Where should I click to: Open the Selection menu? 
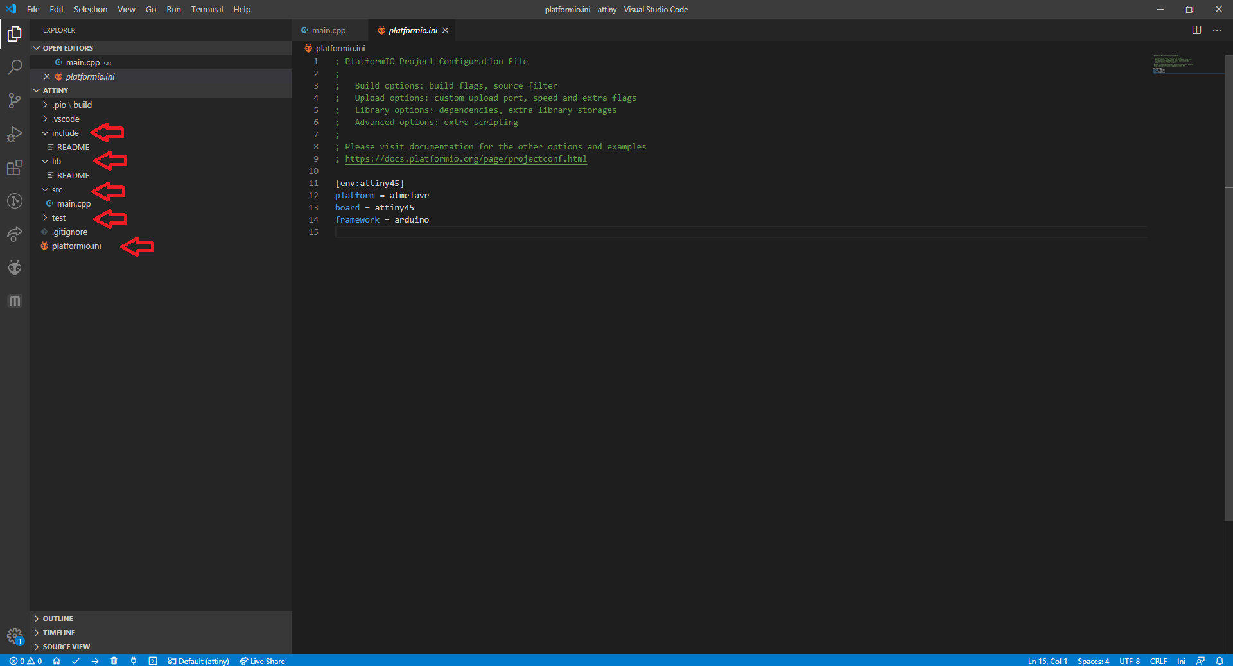(91, 9)
